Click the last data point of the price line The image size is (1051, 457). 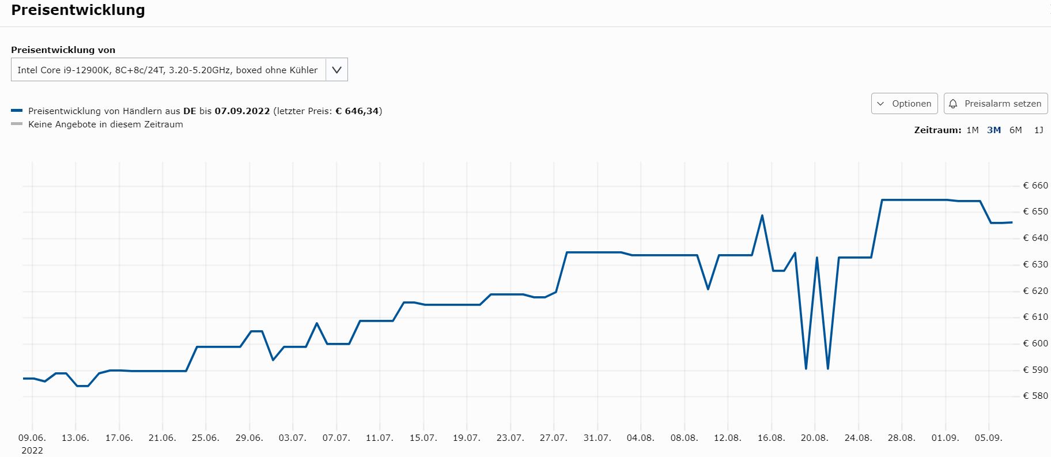pyautogui.click(x=1011, y=222)
